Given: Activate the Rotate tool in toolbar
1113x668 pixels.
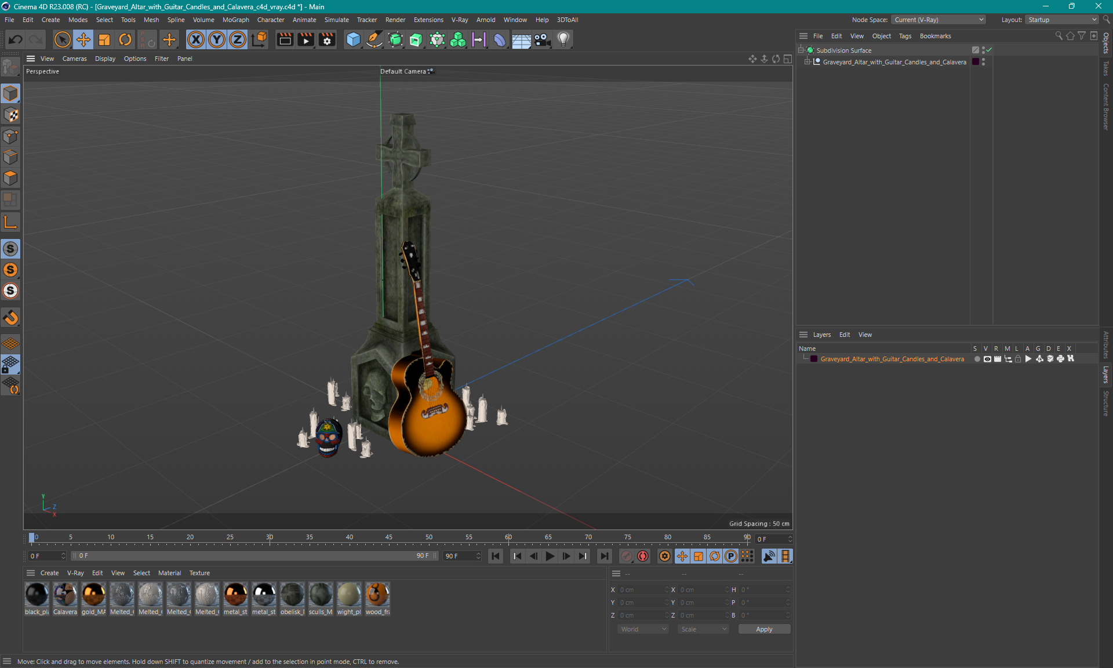Looking at the screenshot, I should [125, 39].
